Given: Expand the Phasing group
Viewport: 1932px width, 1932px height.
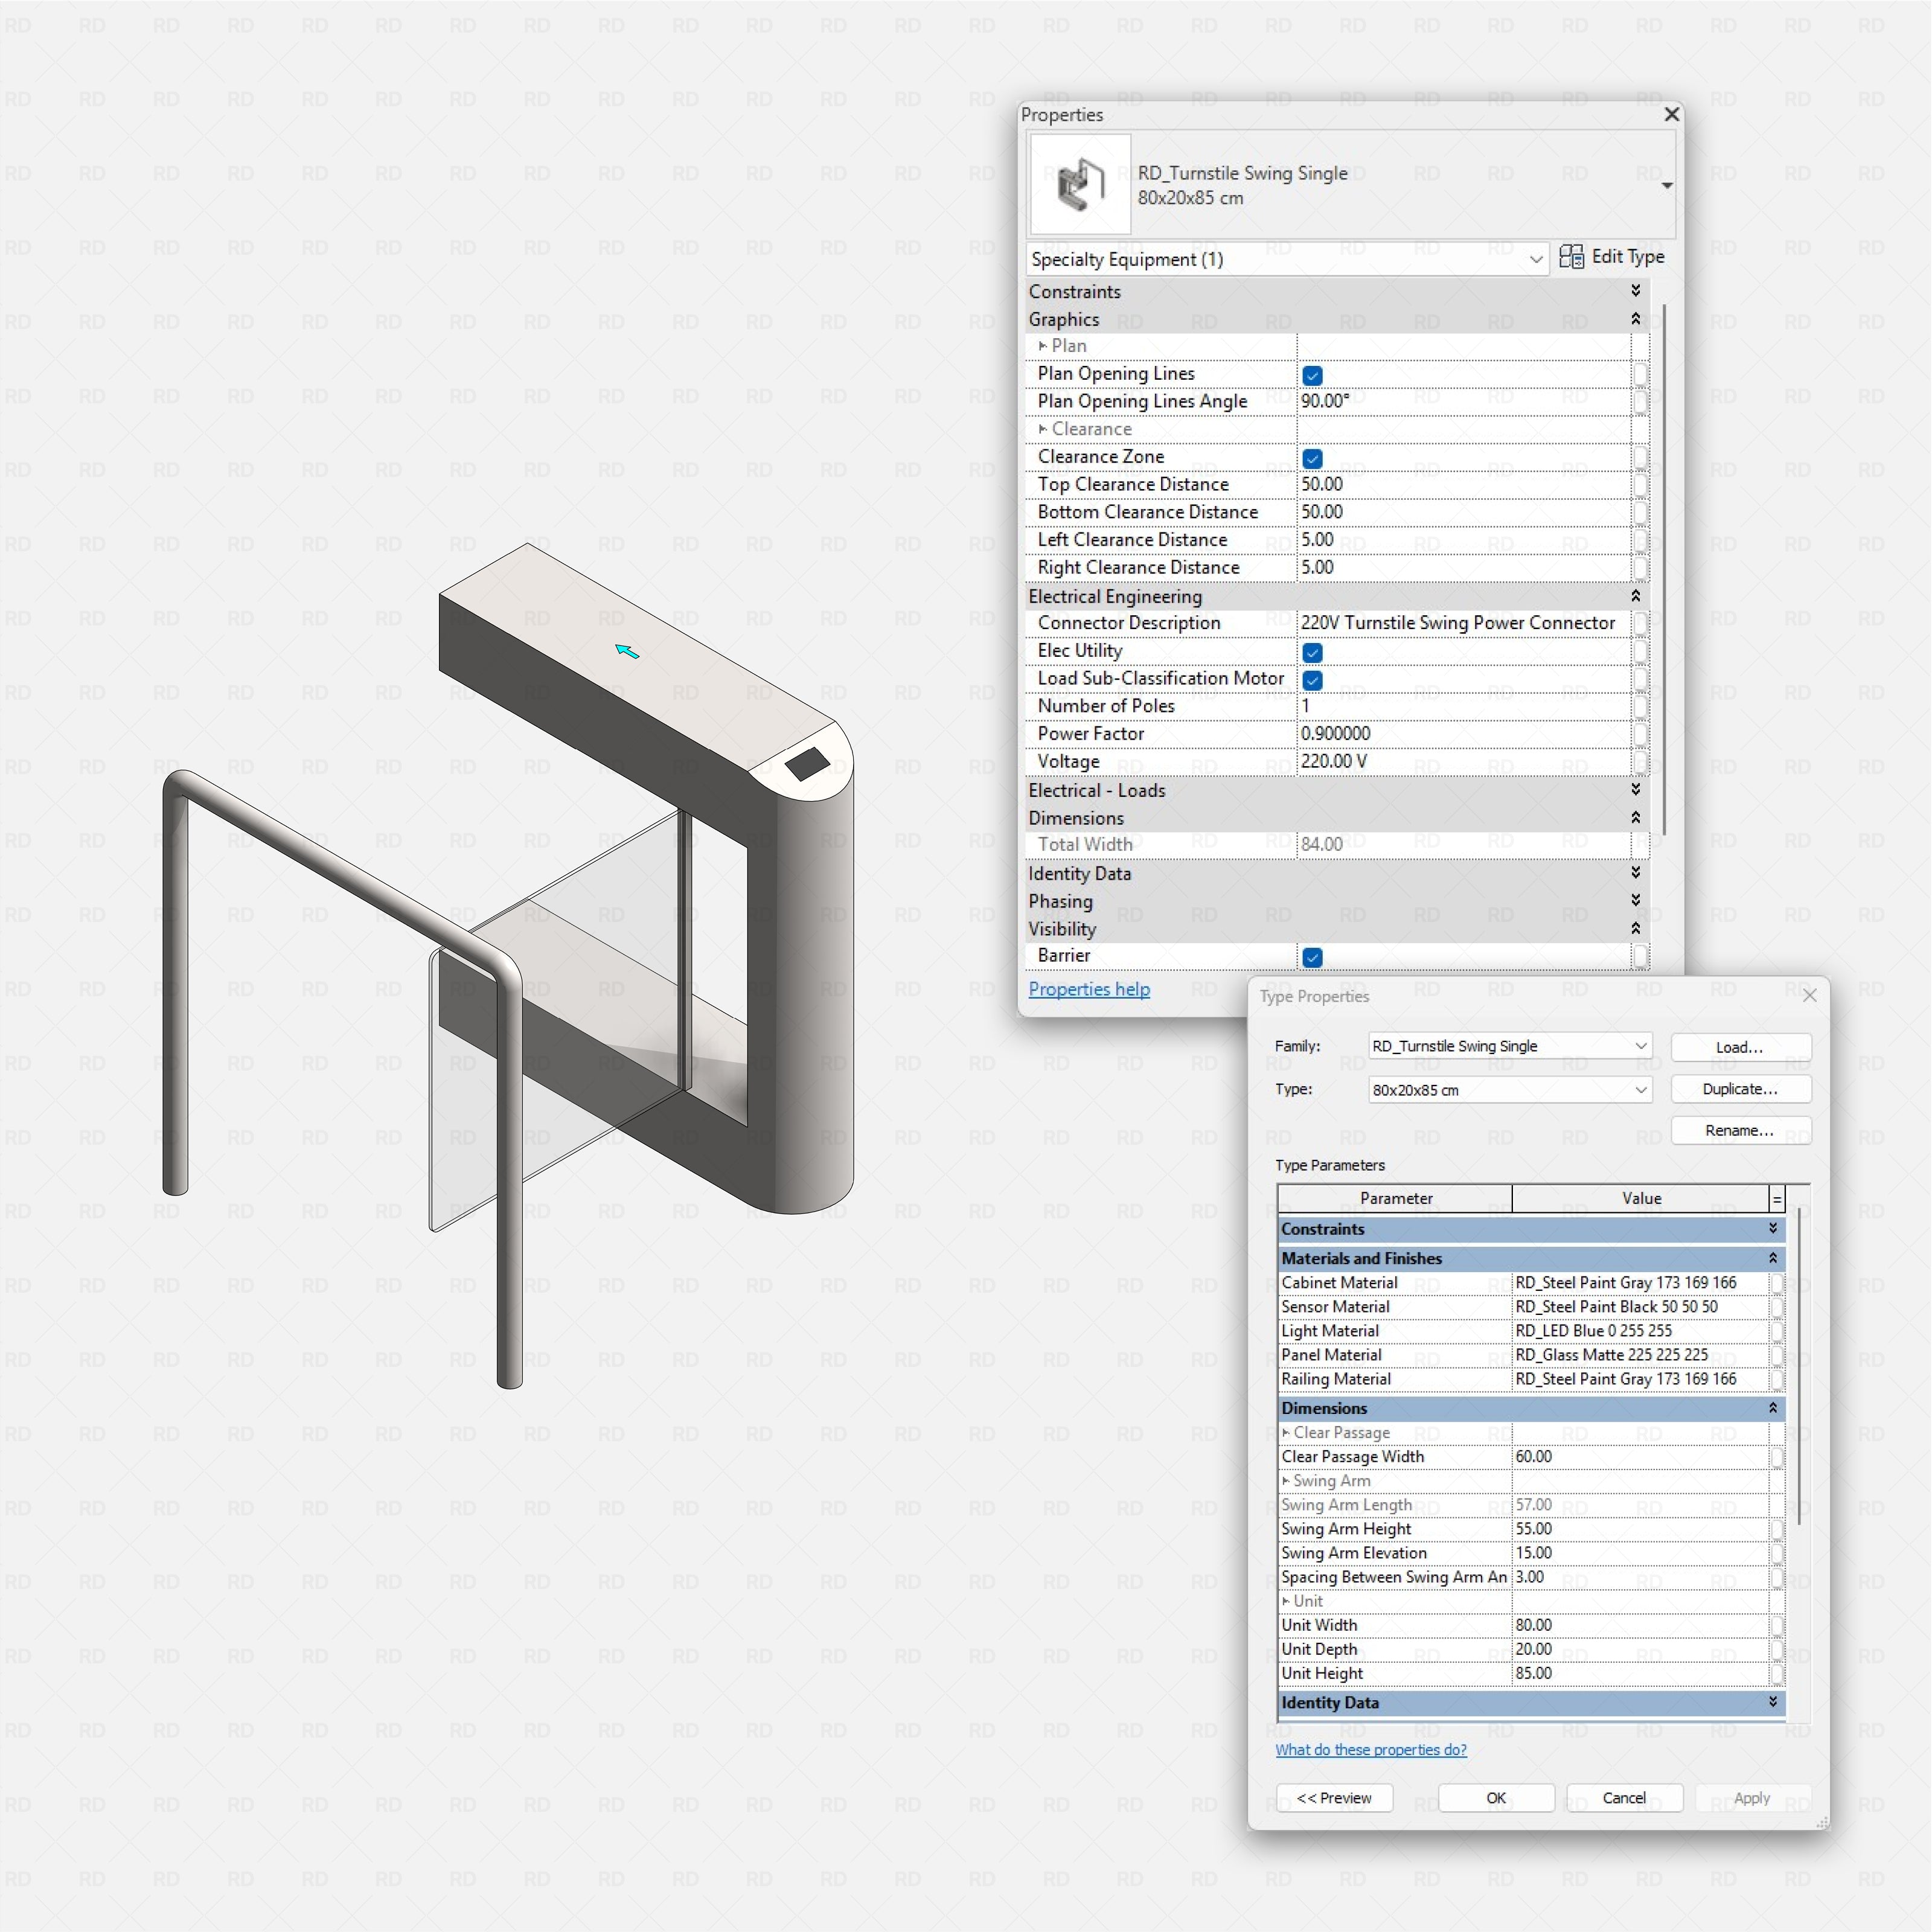Looking at the screenshot, I should pyautogui.click(x=1635, y=900).
